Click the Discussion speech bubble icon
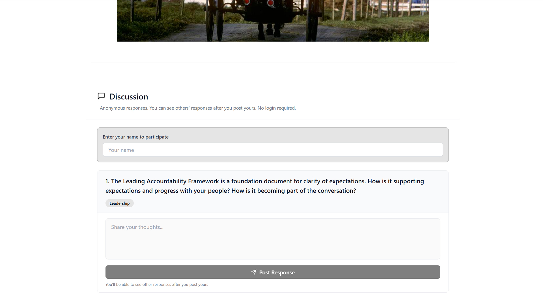This screenshot has width=543, height=305. (101, 96)
